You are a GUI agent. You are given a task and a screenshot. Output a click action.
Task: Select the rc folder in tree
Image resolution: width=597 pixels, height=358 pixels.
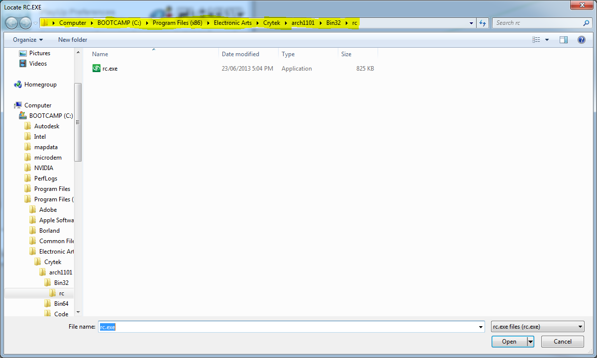point(61,293)
